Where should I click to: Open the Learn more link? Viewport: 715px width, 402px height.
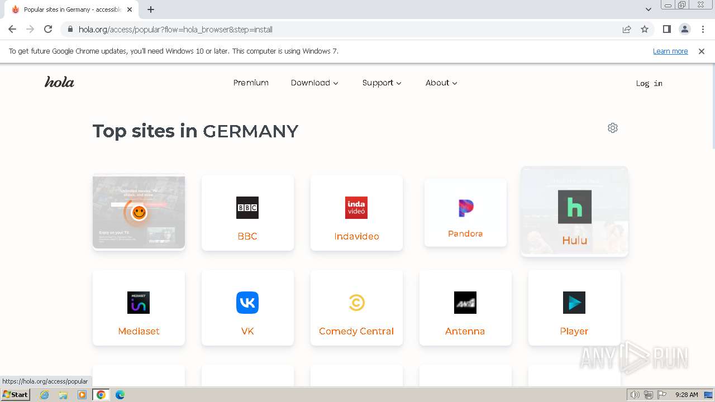(x=670, y=51)
